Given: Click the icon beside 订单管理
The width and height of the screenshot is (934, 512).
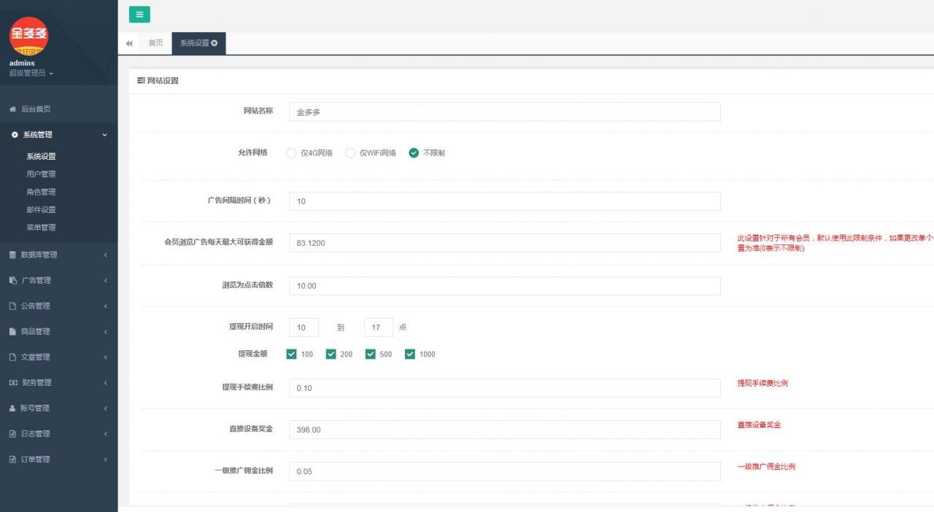Looking at the screenshot, I should pos(12,459).
